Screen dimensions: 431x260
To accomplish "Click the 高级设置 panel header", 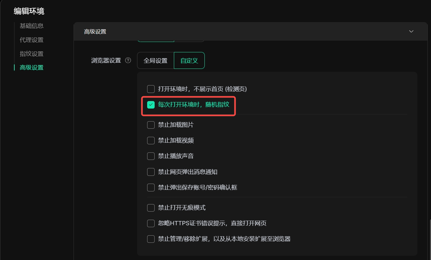I will point(250,32).
